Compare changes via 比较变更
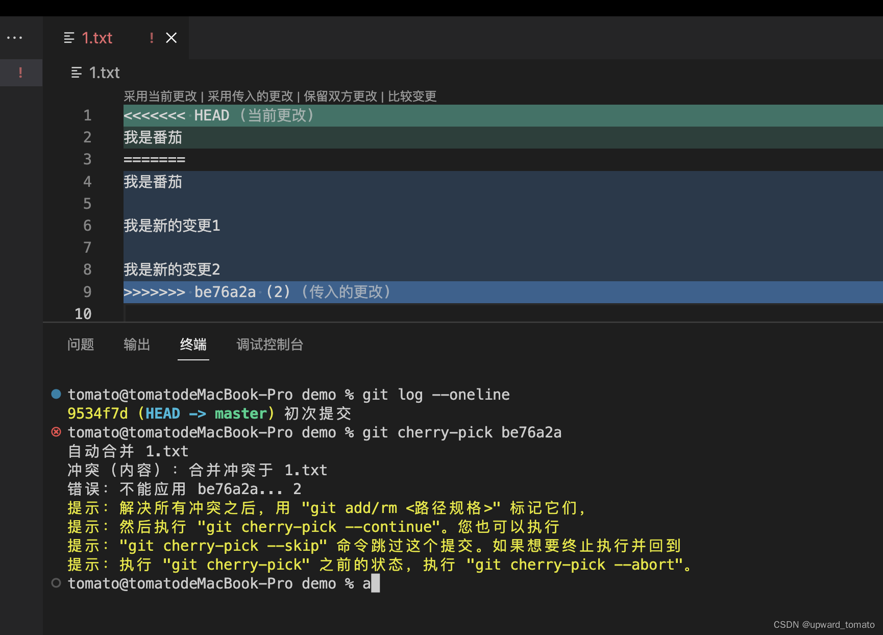Screen dimensions: 883x635 [412, 96]
